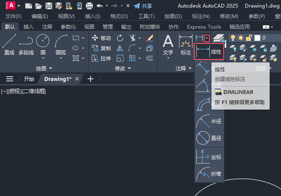This screenshot has width=281, height=196.
Task: Click the Hatch tool icon
Action: 76,58
